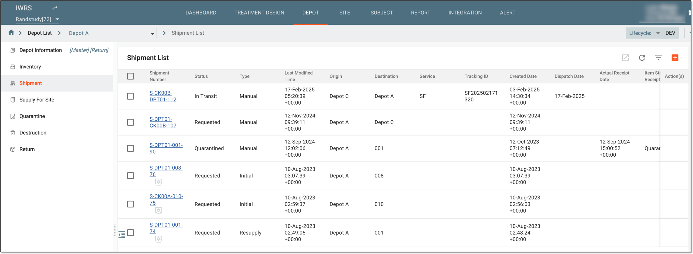Click the Depot Information sidebar icon
693x254 pixels.
pyautogui.click(x=13, y=50)
